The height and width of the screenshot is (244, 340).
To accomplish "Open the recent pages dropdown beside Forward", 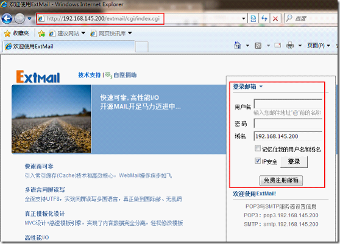I will coord(29,19).
